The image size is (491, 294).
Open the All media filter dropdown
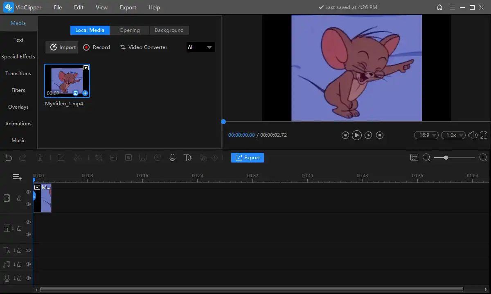200,47
